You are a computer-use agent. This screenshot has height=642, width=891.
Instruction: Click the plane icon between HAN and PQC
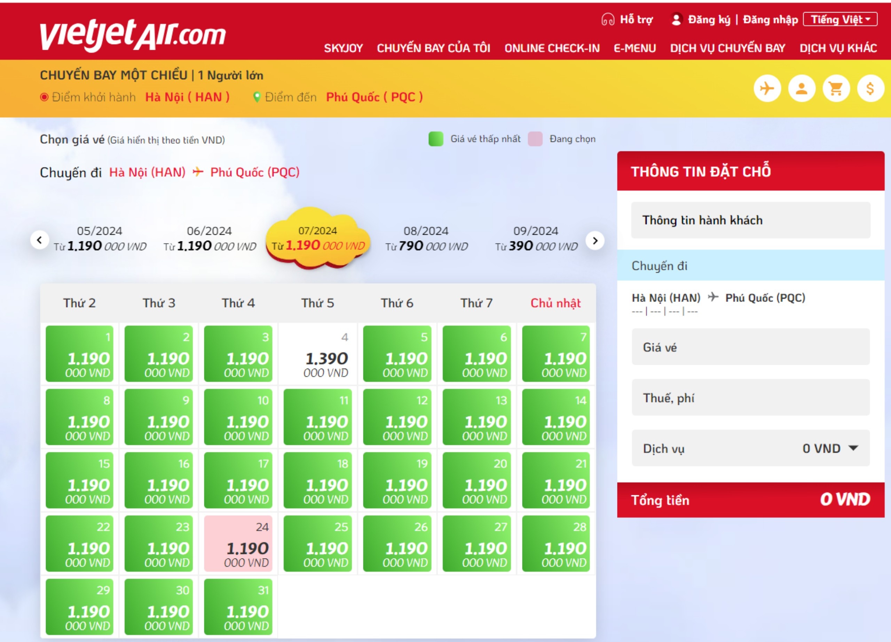click(x=199, y=172)
